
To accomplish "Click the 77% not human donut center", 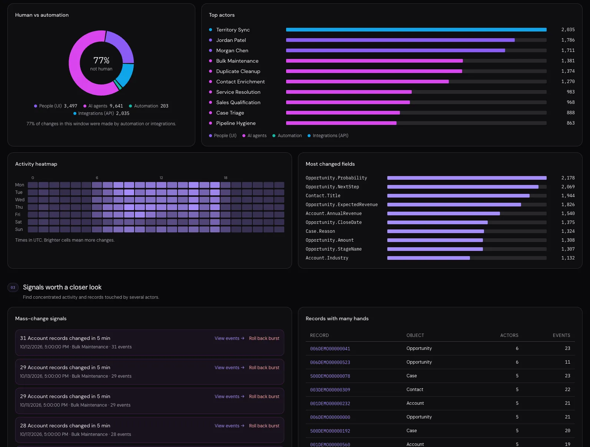I will tap(101, 63).
